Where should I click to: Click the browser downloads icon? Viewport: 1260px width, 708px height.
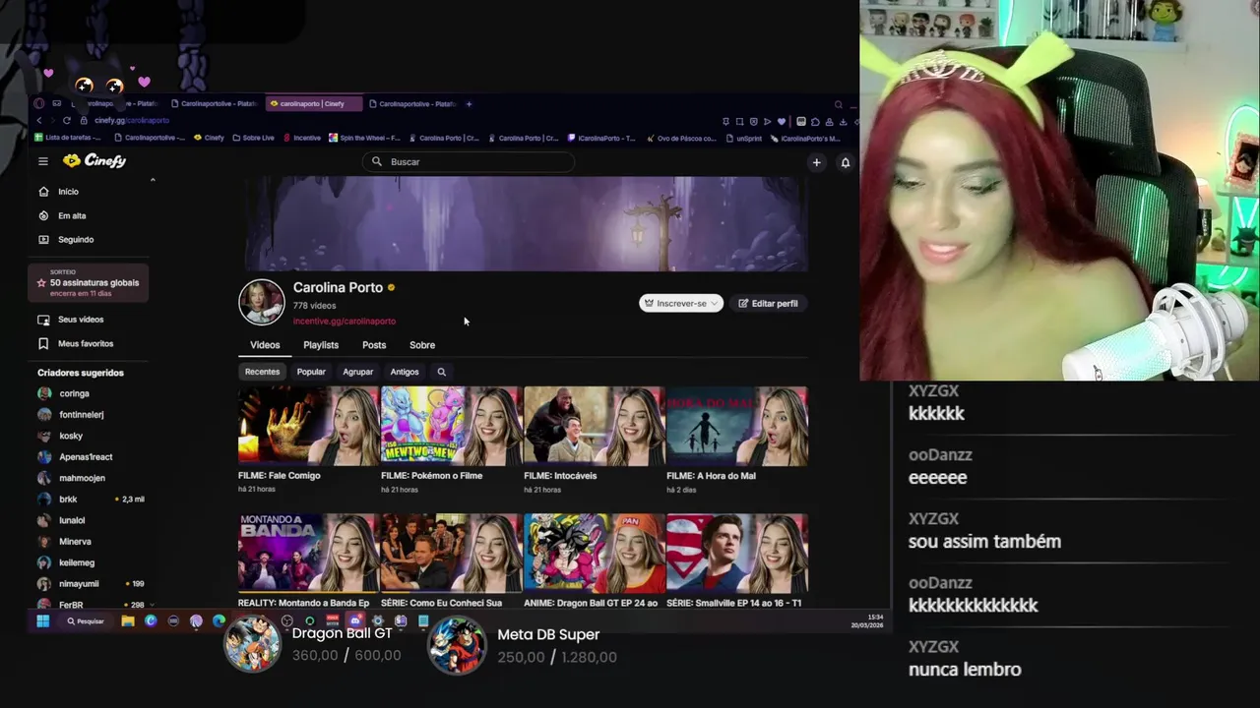pos(844,121)
